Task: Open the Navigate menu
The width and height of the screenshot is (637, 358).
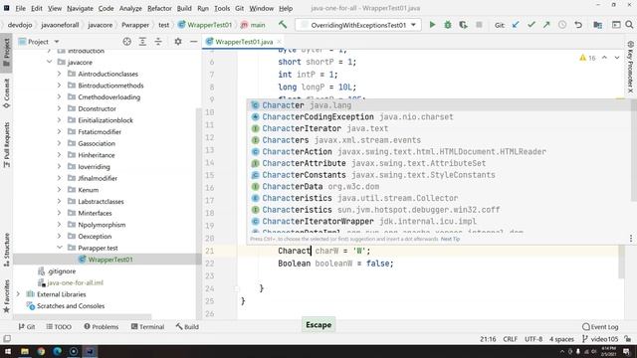Action: [80, 8]
